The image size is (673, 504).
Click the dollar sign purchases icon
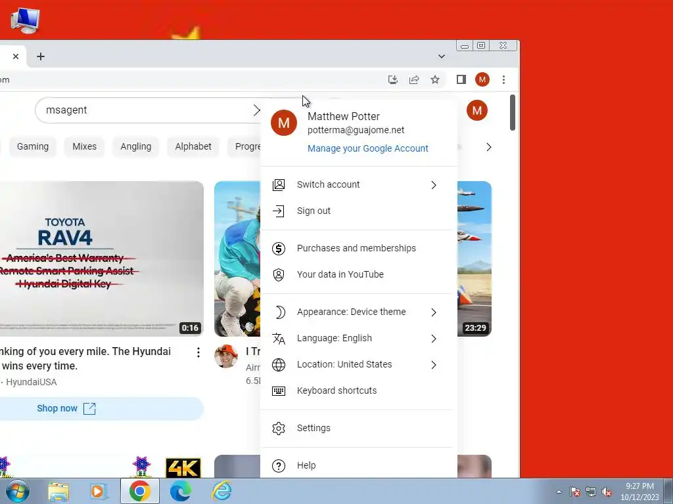[x=279, y=248]
